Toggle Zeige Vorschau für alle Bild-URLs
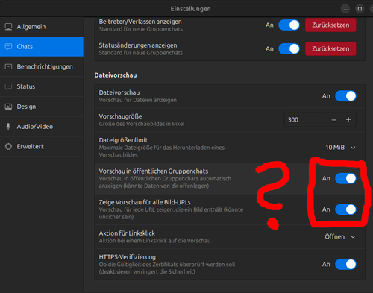 345,209
